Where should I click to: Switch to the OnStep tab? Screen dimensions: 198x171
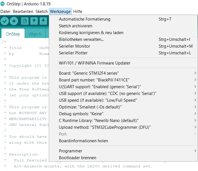[x=13, y=34]
